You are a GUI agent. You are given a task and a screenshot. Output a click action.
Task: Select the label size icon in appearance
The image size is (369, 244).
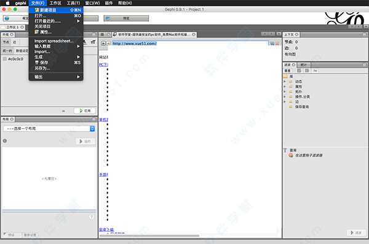tap(93, 42)
